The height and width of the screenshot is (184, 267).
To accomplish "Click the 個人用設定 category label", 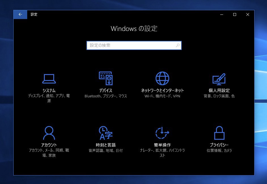I will [219, 90].
